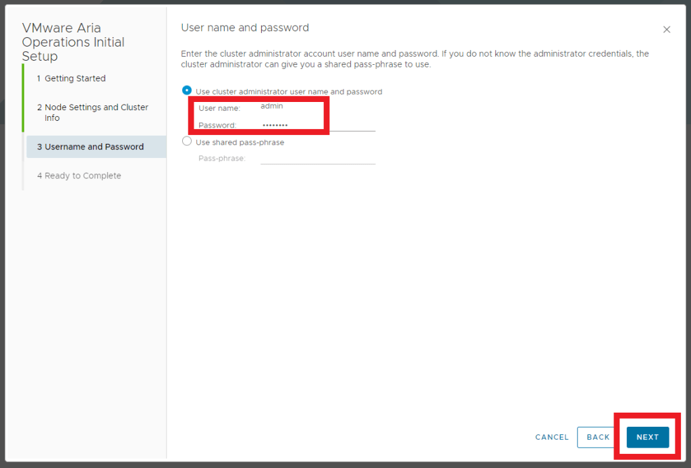The width and height of the screenshot is (691, 468).
Task: Select the cluster administrator credentials radio button
Action: [187, 90]
